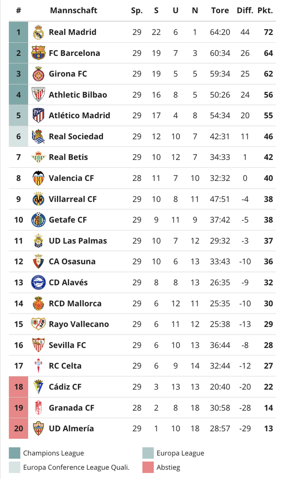Click the UD Almería crest icon
This screenshot has height=479, width=283.
pos(38,428)
